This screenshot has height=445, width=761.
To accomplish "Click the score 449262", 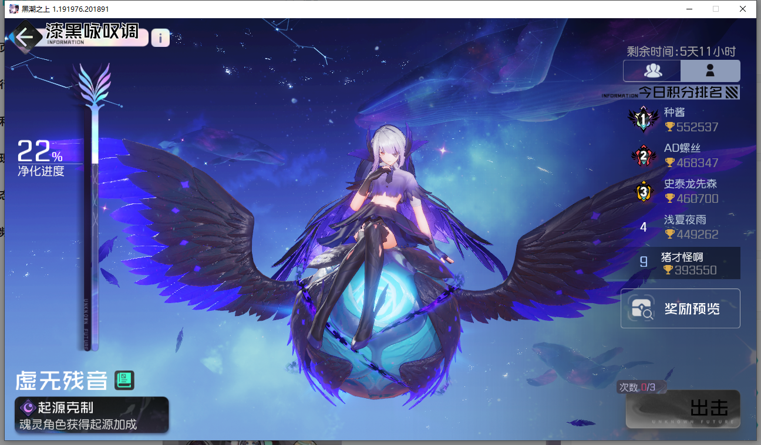I will point(698,235).
